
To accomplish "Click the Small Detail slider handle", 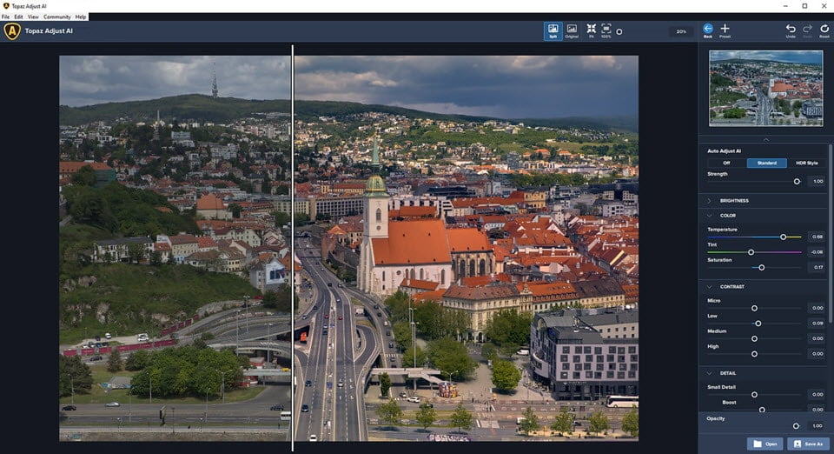I will pyautogui.click(x=754, y=395).
